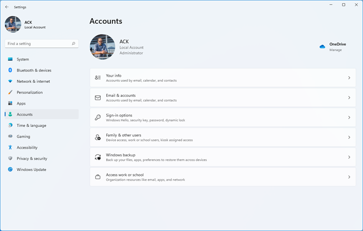This screenshot has width=363, height=231.
Task: Click the Sign-in options key icon
Action: click(x=97, y=118)
